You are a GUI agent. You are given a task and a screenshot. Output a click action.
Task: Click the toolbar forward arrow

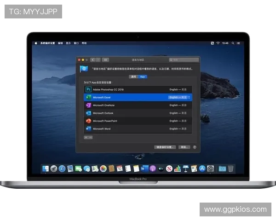(x=98, y=60)
